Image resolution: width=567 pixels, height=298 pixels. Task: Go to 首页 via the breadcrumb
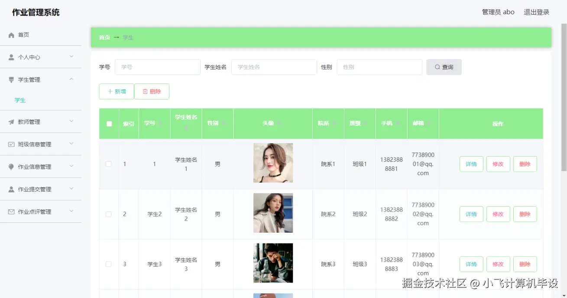point(104,38)
